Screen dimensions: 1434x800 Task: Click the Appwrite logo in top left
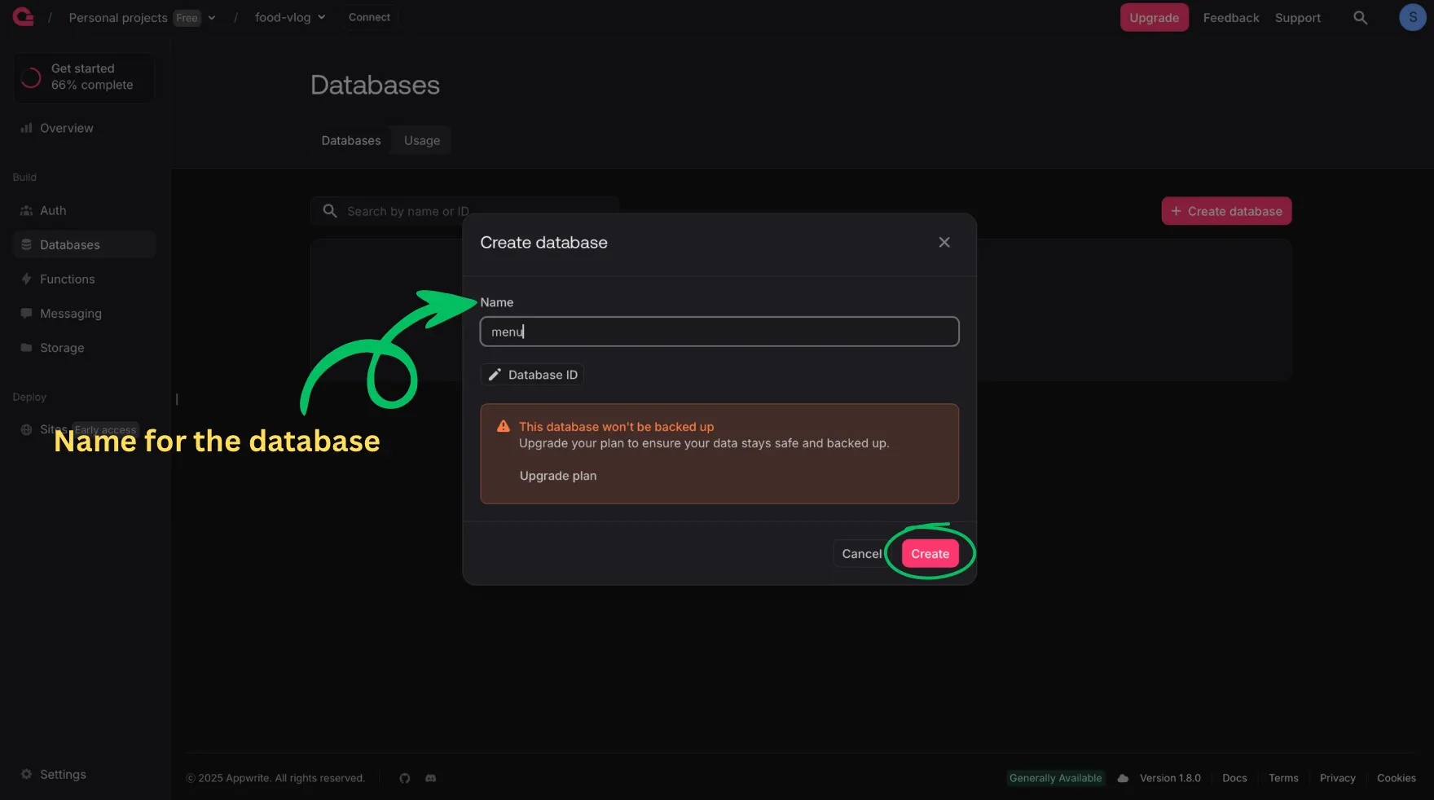click(22, 17)
